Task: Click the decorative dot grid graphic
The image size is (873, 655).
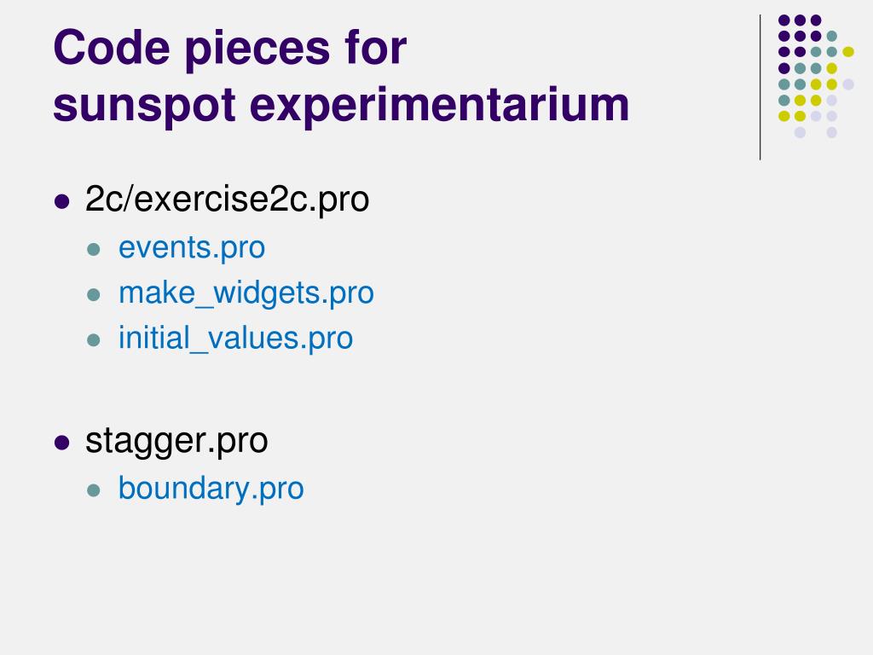Action: click(x=816, y=76)
